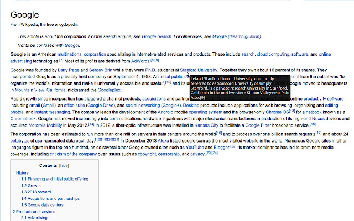Open the copyright link
354x221 pixels.
[147, 154]
